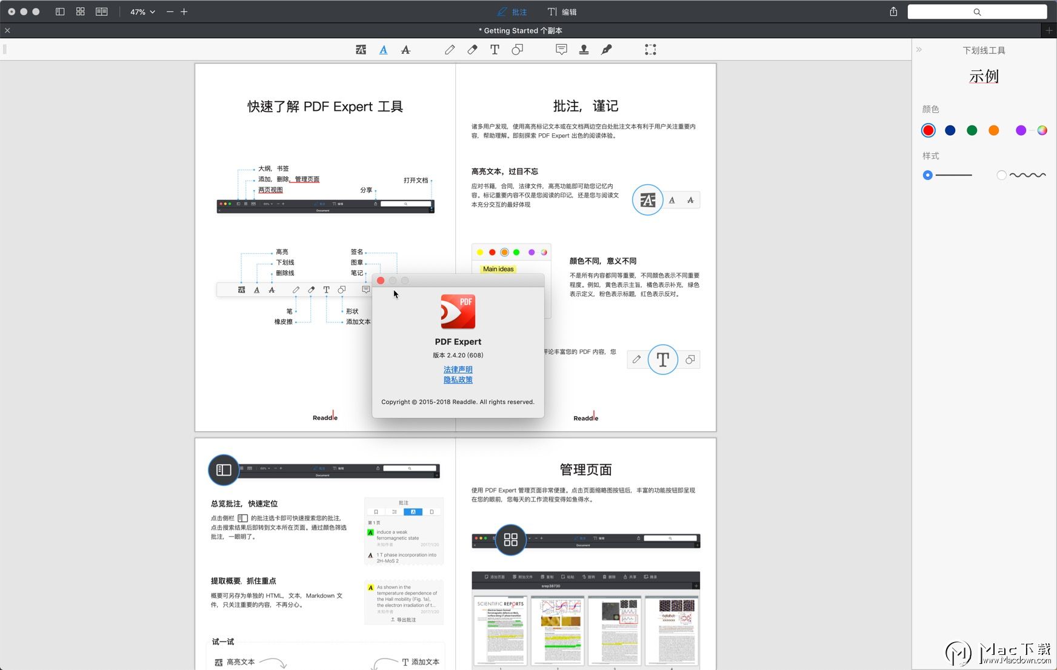
Task: Click the share icon in top bar
Action: point(893,12)
